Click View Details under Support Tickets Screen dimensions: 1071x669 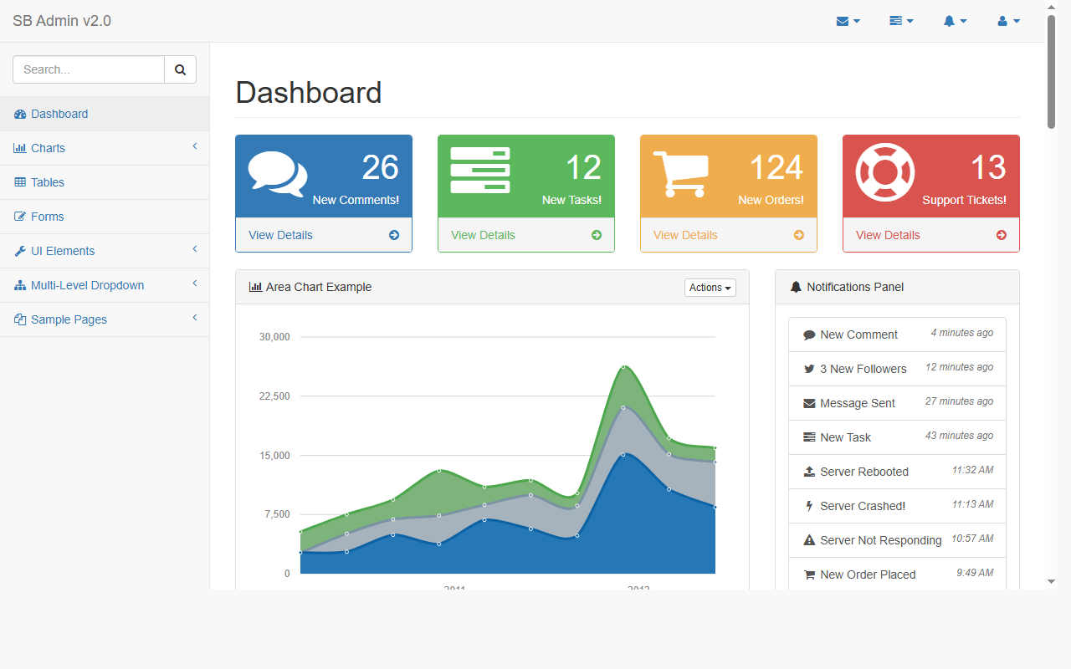click(x=888, y=235)
